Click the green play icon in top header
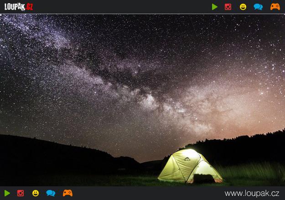This screenshot has height=200, width=285. 215,7
